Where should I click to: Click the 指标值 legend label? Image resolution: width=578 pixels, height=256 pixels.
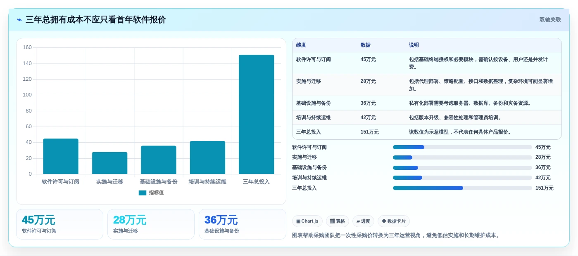pos(156,193)
